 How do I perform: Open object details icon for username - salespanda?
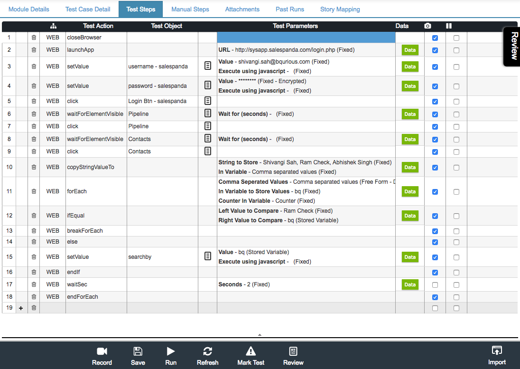click(208, 66)
